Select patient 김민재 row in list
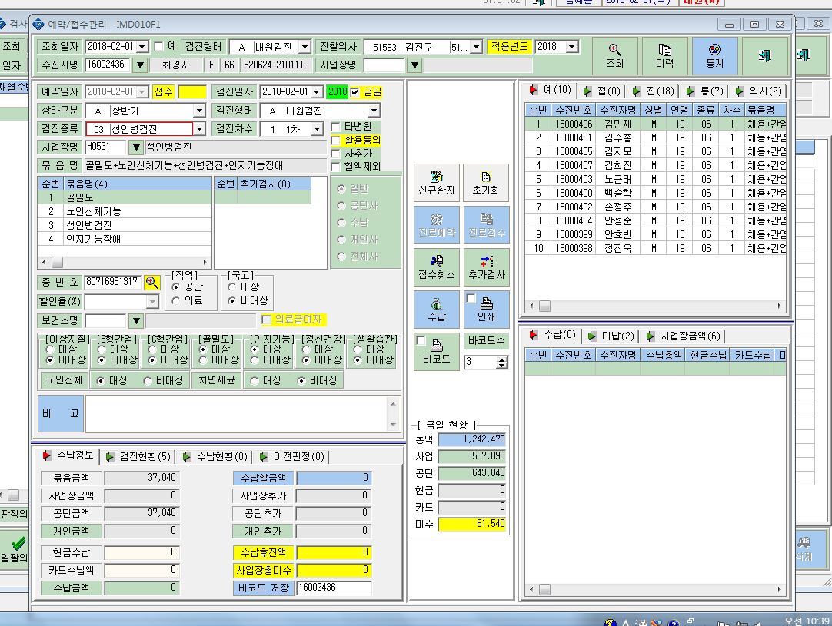832x626 pixels. pyautogui.click(x=655, y=124)
